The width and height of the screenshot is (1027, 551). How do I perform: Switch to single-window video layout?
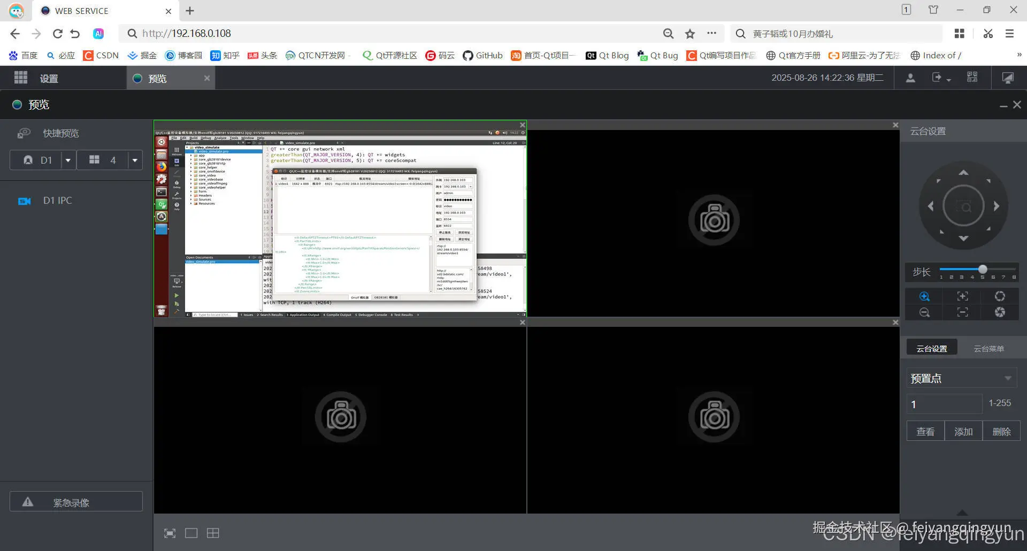[x=191, y=533]
